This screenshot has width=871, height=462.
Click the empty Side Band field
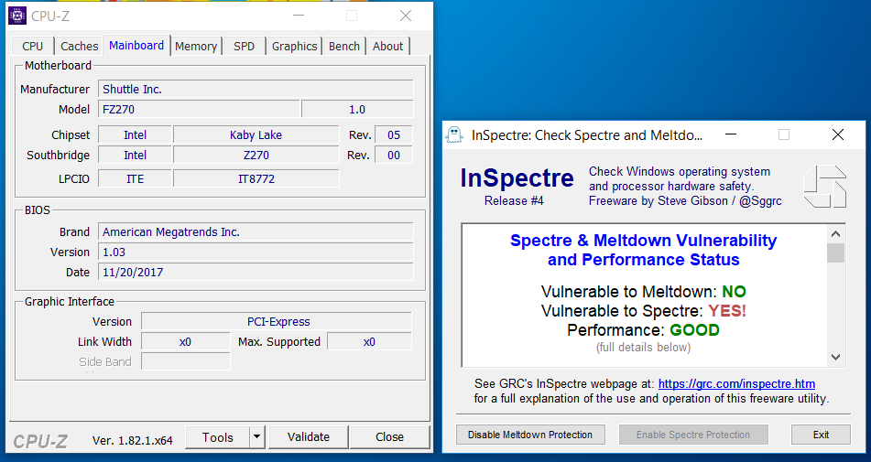pyautogui.click(x=186, y=361)
